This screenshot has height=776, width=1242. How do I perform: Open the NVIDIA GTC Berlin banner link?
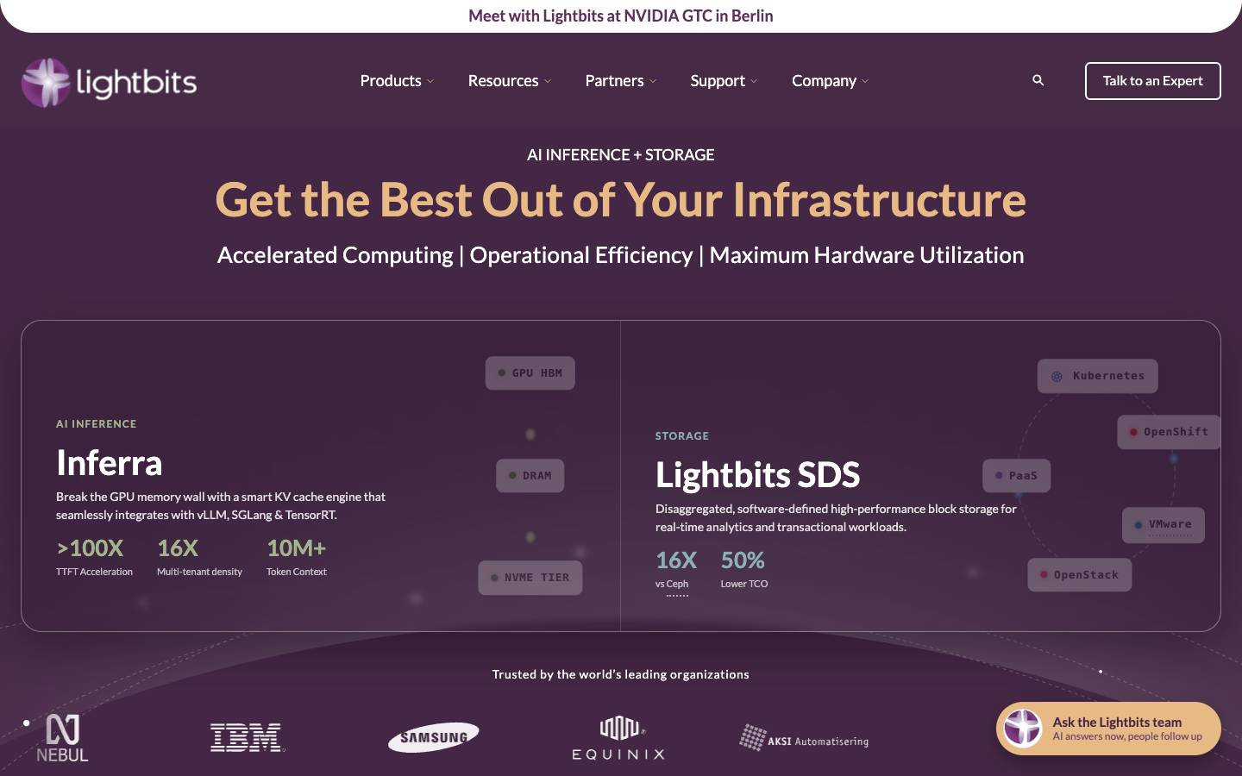[x=621, y=16]
